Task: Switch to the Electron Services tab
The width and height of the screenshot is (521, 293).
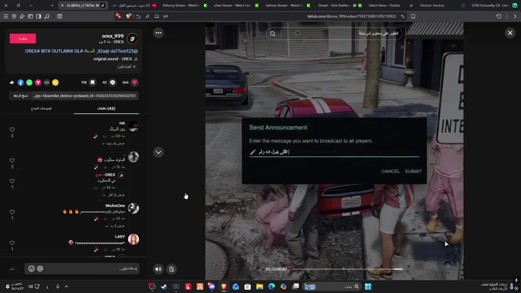Action: point(442,5)
